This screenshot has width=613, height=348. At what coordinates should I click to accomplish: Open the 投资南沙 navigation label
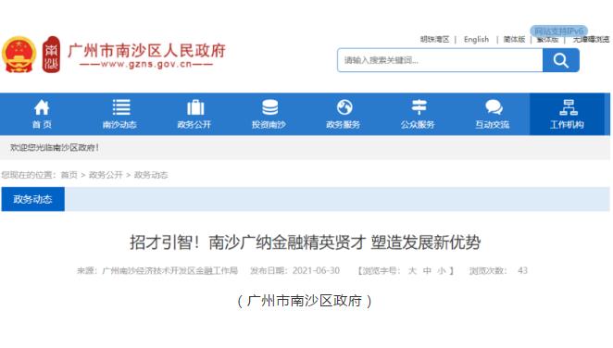269,125
